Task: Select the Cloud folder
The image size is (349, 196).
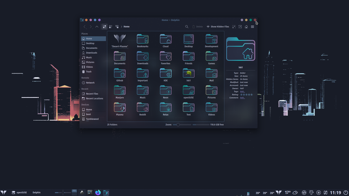Action: 165,41
